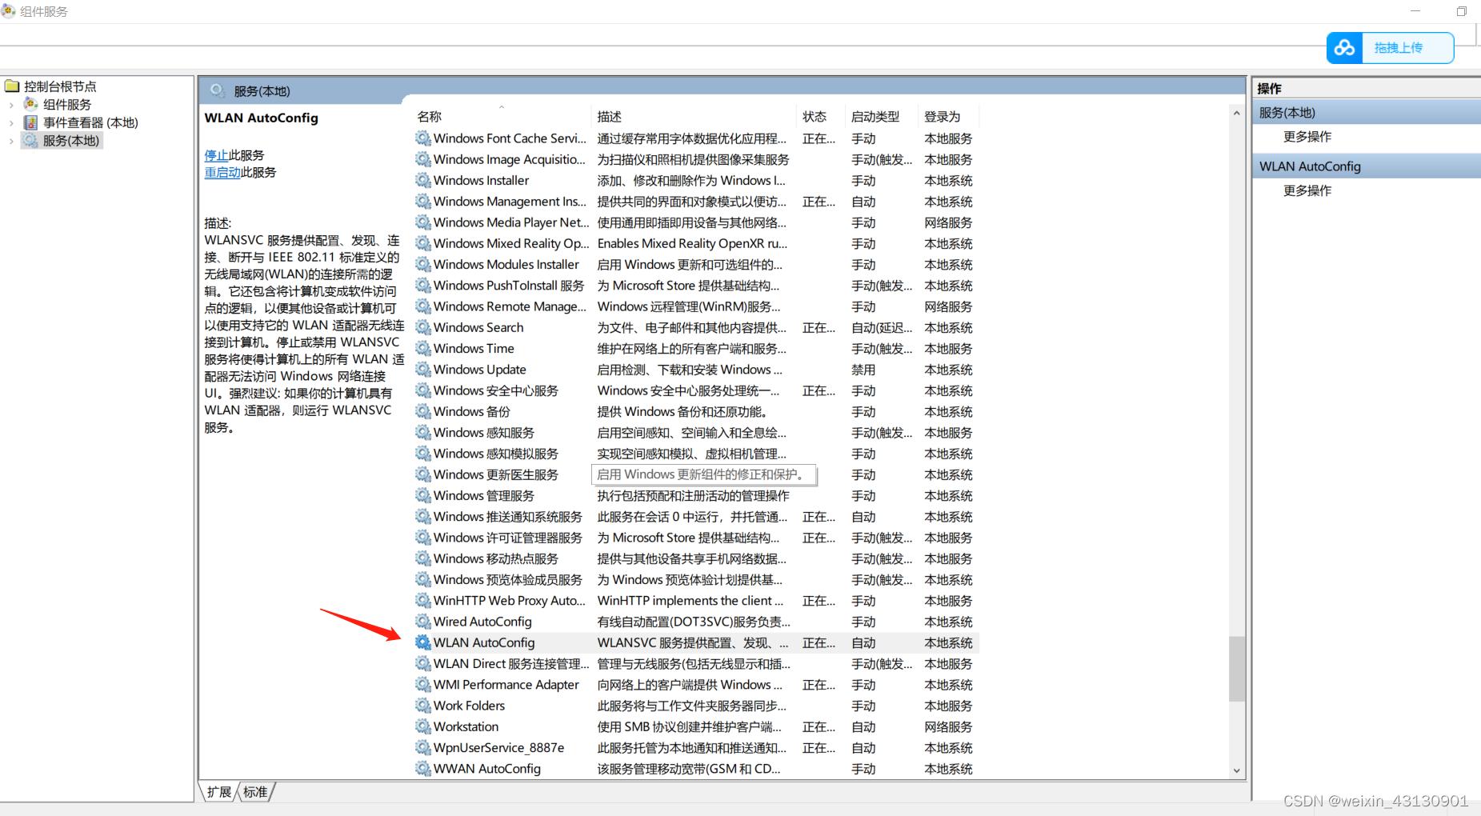Sort services by 状态 column header
1481x816 pixels.
pyautogui.click(x=820, y=117)
